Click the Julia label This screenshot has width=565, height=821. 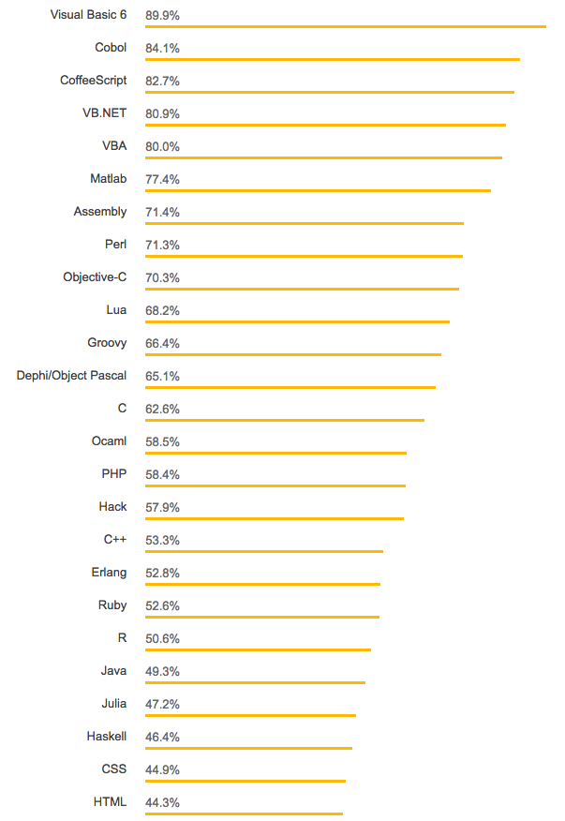tap(113, 704)
